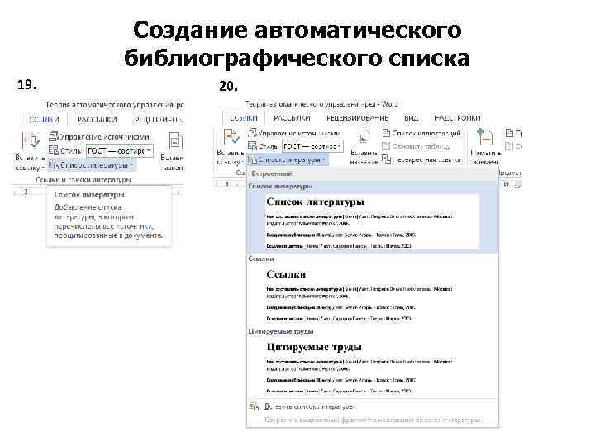Image resolution: width=595 pixels, height=446 pixels.
Task: Select the 'Цитируемые труды' gallery preview
Action: pos(372,367)
